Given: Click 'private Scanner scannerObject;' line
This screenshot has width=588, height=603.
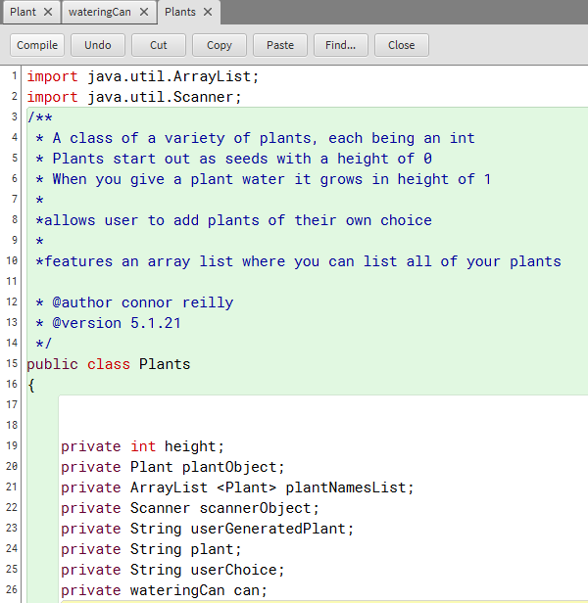Looking at the screenshot, I should [190, 508].
